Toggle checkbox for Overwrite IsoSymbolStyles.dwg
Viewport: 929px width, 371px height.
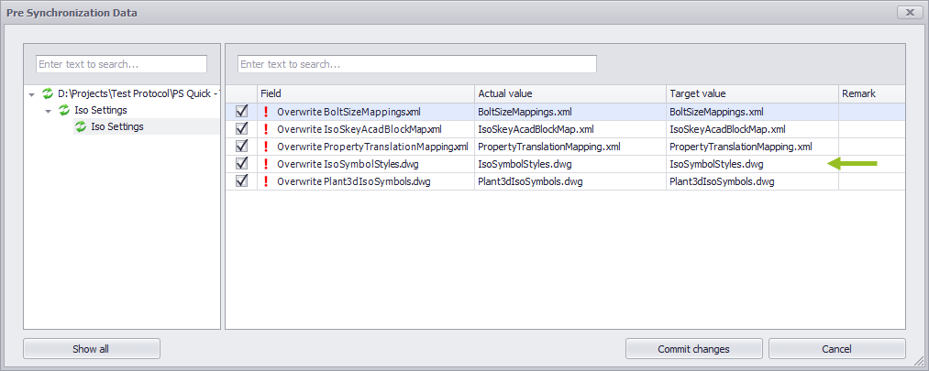pyautogui.click(x=242, y=164)
